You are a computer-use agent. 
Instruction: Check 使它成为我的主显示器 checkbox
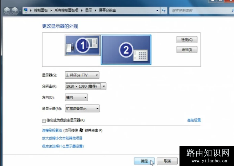point(44,120)
